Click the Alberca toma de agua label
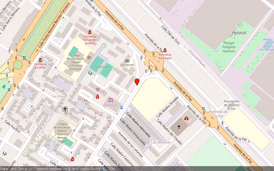The image size is (274, 171). 266,44
